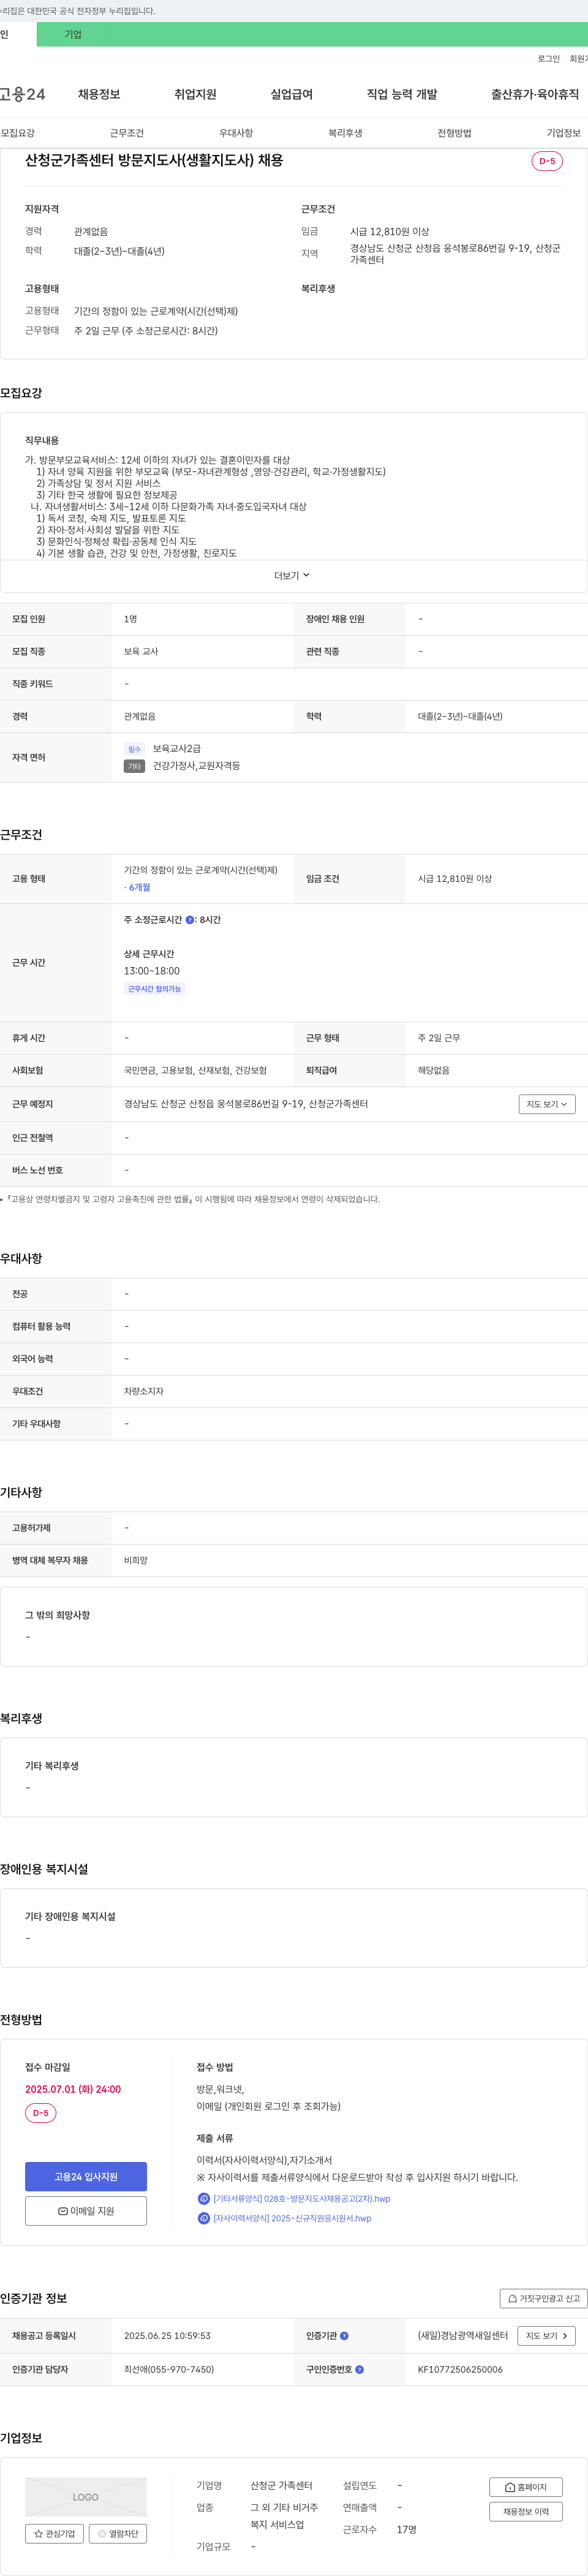
Task: Click contact 최선애(055-970-7450)
Action: click(x=169, y=2369)
